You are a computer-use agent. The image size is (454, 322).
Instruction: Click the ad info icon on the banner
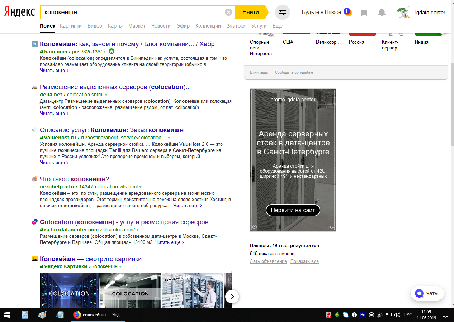coord(255,227)
